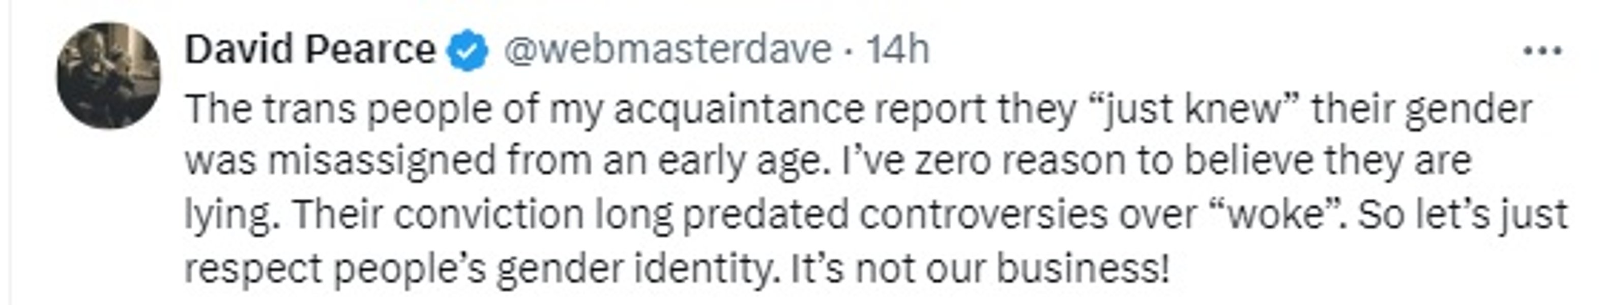Screen dimensions: 1606x305
Task: Click "It's not our business!" sentence
Action: pyautogui.click(x=979, y=268)
